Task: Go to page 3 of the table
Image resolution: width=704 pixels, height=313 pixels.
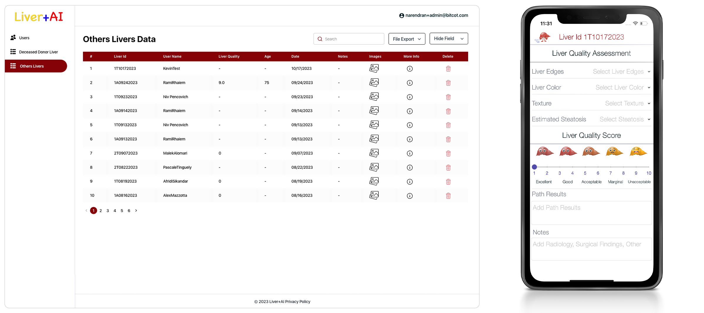Action: pyautogui.click(x=108, y=210)
